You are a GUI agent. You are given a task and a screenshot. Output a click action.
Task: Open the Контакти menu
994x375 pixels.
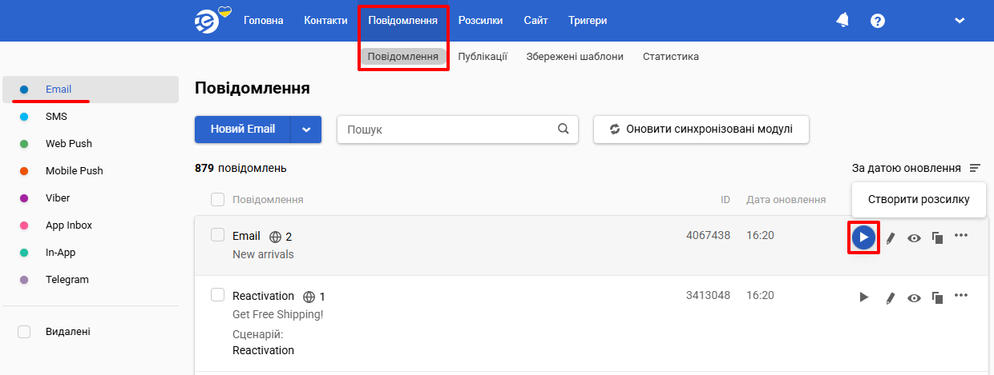pyautogui.click(x=326, y=20)
